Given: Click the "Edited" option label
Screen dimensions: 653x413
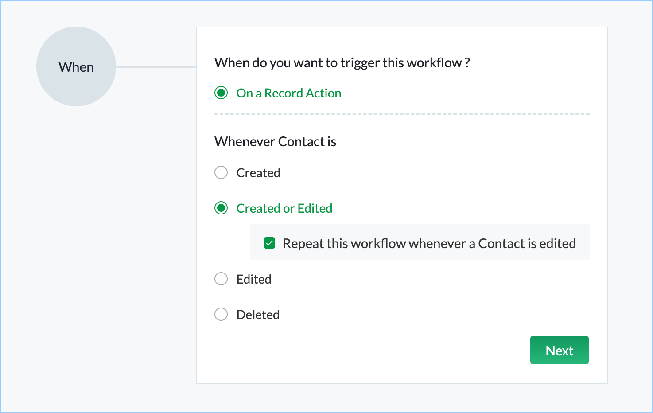Looking at the screenshot, I should click(254, 279).
